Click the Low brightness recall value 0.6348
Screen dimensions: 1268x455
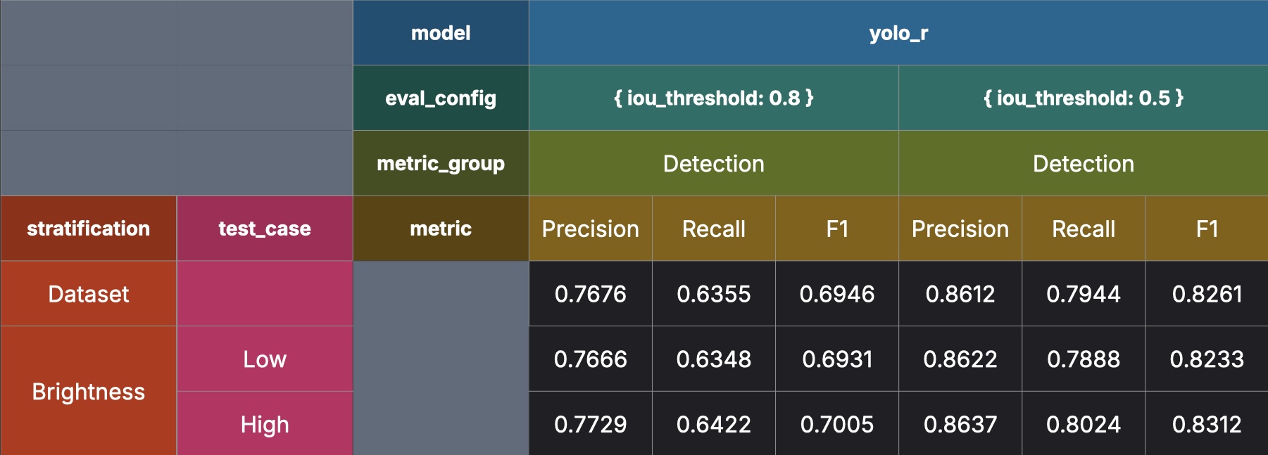(x=713, y=359)
